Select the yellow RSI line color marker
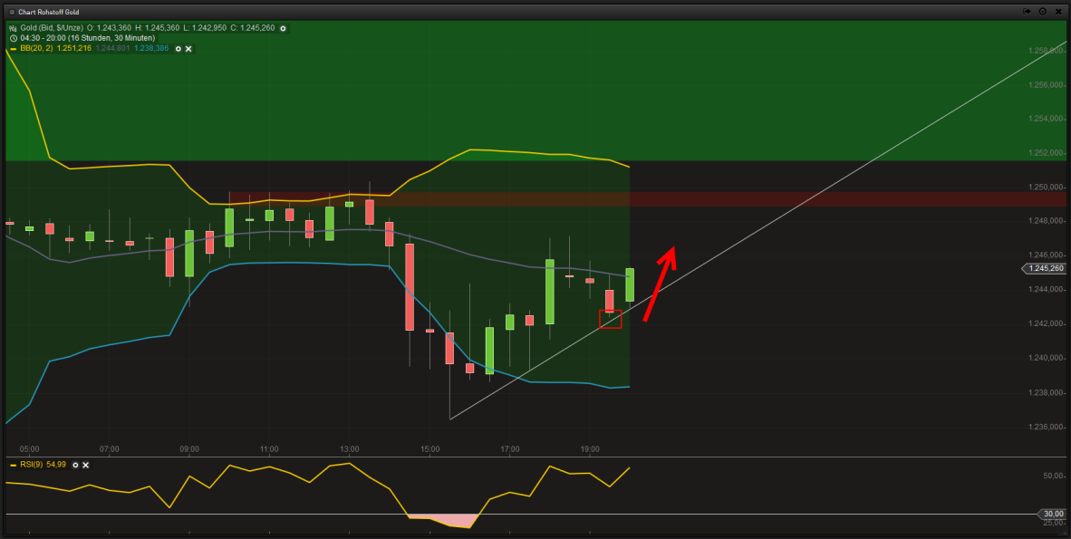Image resolution: width=1071 pixels, height=539 pixels. coord(12,465)
